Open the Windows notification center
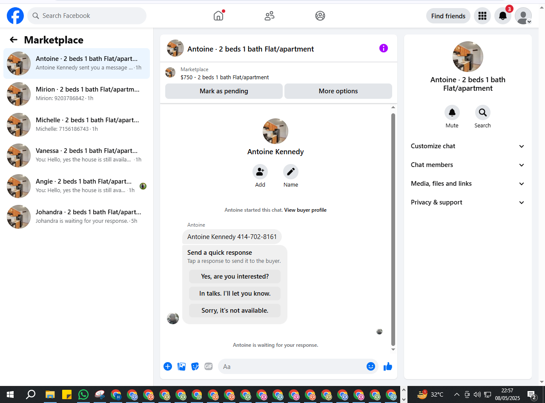Viewport: 545px width, 403px height. pyautogui.click(x=532, y=395)
